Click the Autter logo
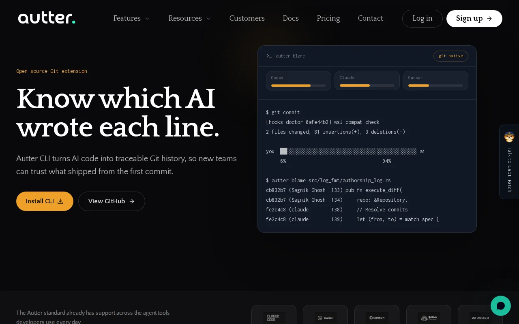 (x=47, y=18)
